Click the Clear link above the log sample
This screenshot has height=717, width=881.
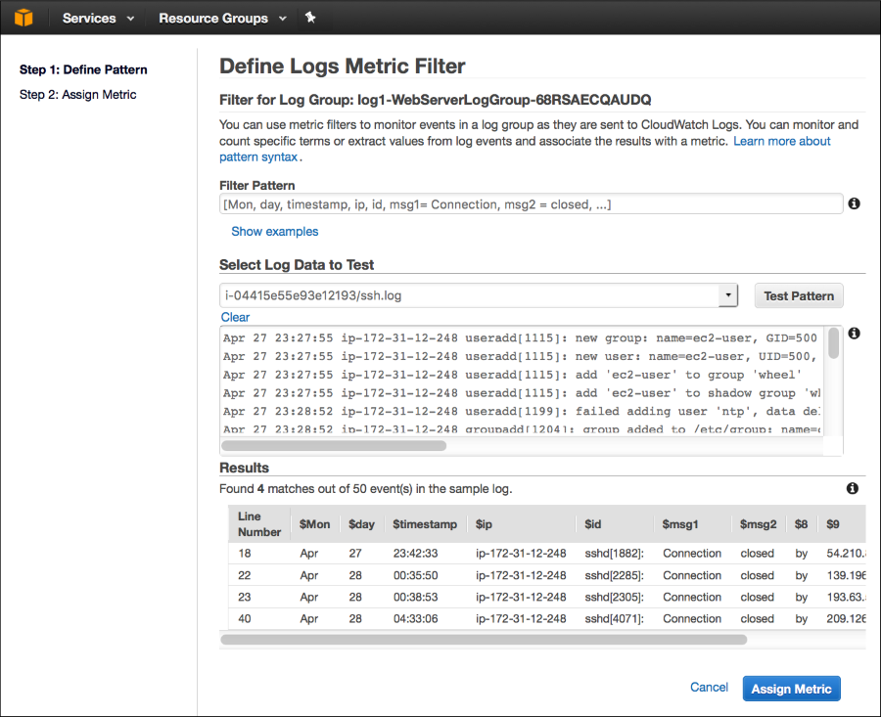pos(235,317)
